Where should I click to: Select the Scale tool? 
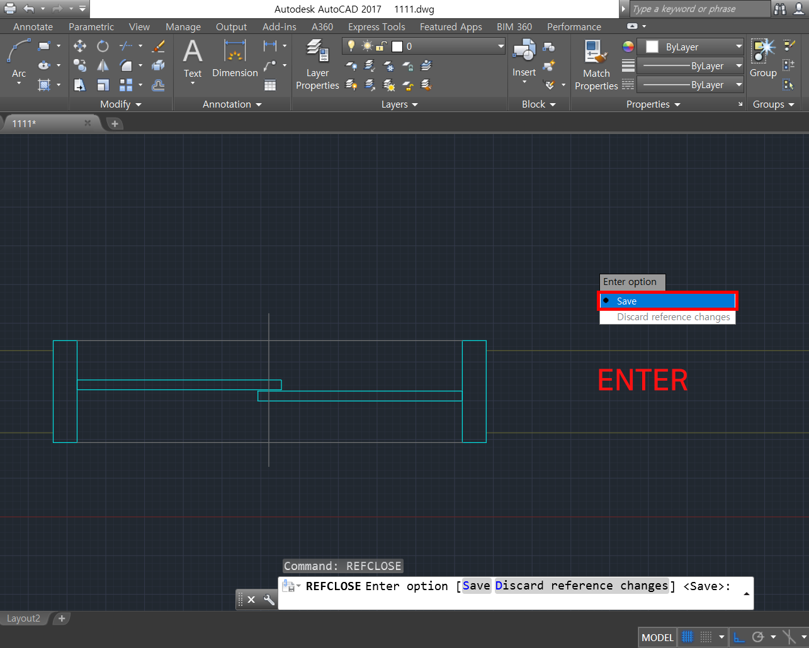(103, 85)
